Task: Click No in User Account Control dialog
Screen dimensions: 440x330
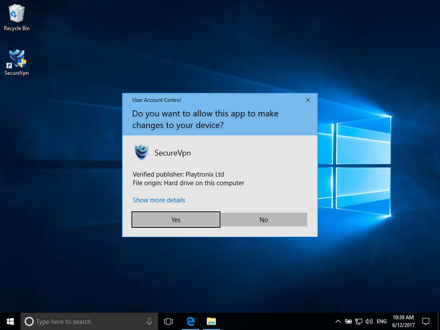Action: coord(264,220)
